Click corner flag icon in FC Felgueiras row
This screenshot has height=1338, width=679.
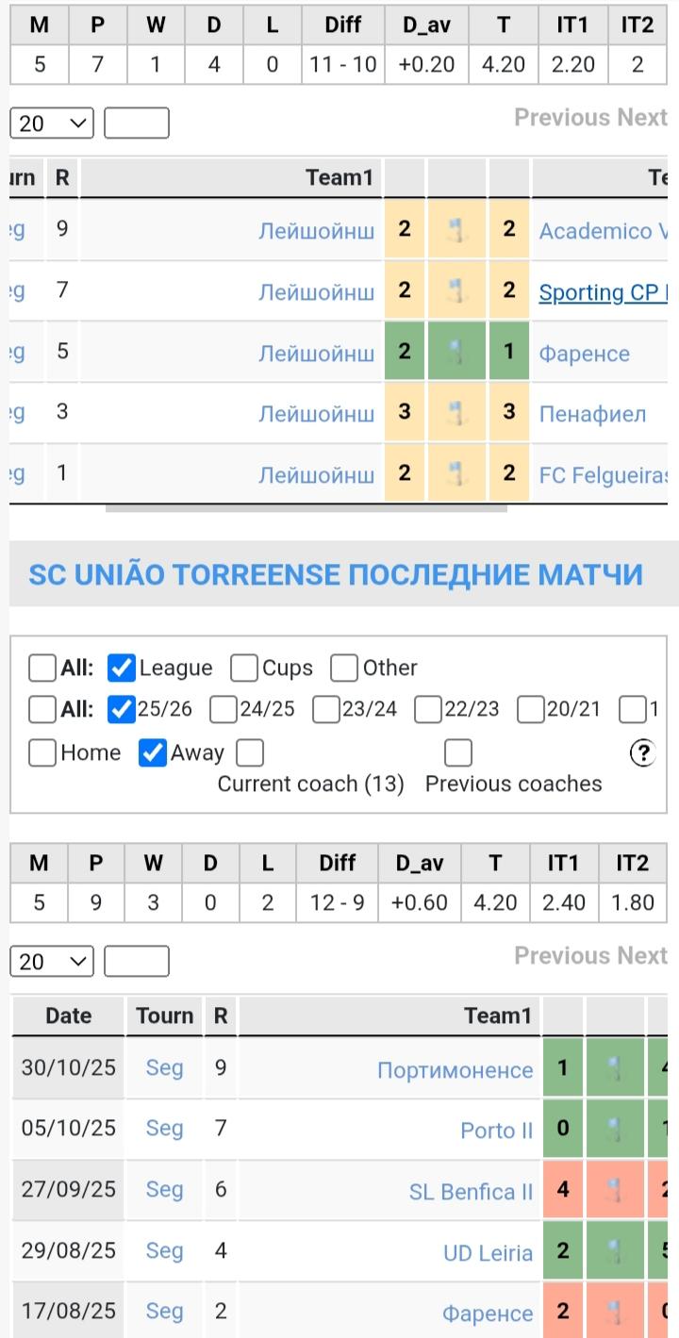pyautogui.click(x=456, y=473)
